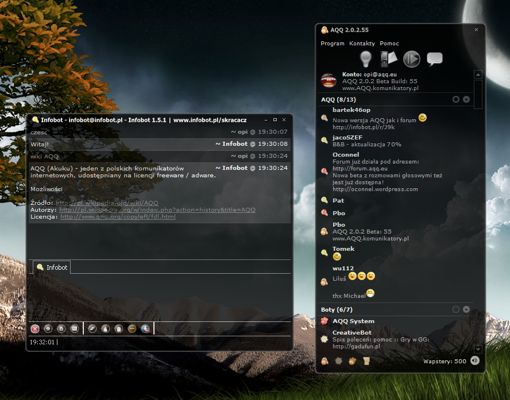Click the gear-shaped icon in AQQ bottom bar
This screenshot has width=510, height=400.
(x=339, y=361)
